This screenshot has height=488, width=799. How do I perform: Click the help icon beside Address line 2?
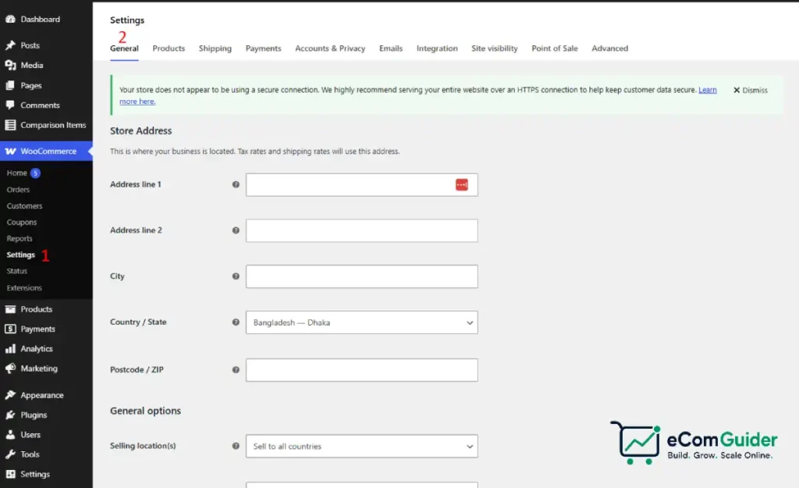coord(236,230)
